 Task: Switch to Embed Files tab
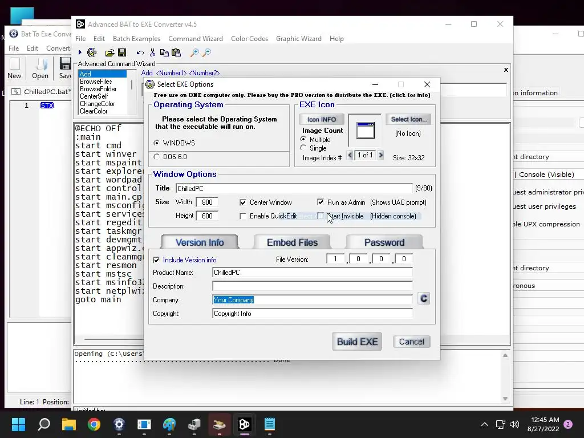click(293, 242)
